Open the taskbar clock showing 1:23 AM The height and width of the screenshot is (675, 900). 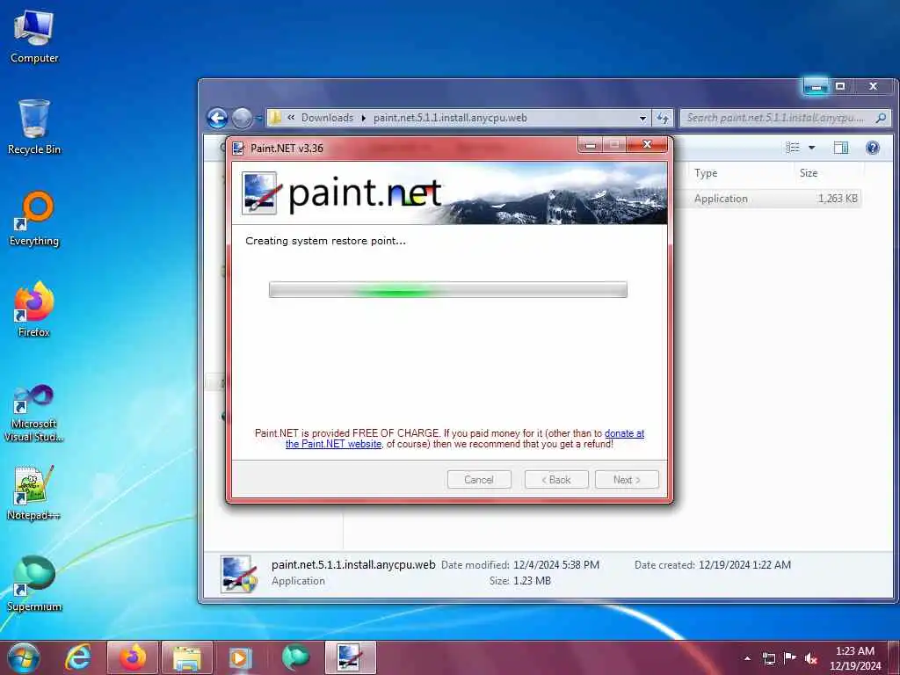[x=854, y=658]
